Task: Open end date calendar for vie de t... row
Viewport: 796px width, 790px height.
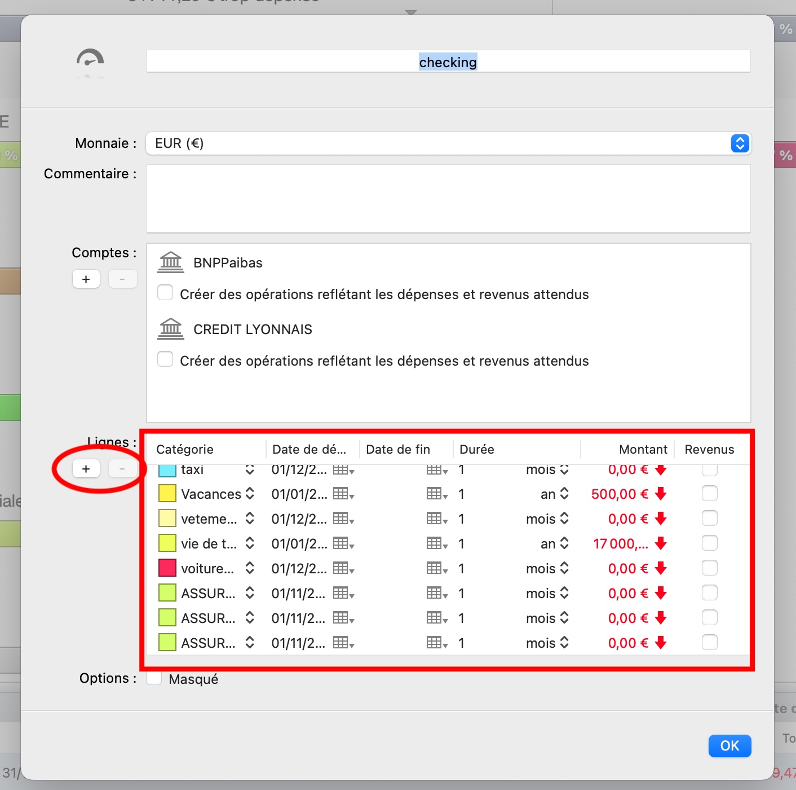Action: click(436, 544)
